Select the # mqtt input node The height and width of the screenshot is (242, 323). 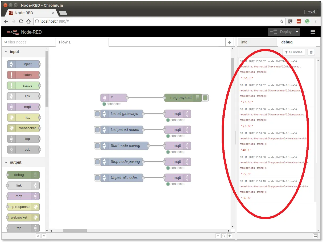coord(114,98)
